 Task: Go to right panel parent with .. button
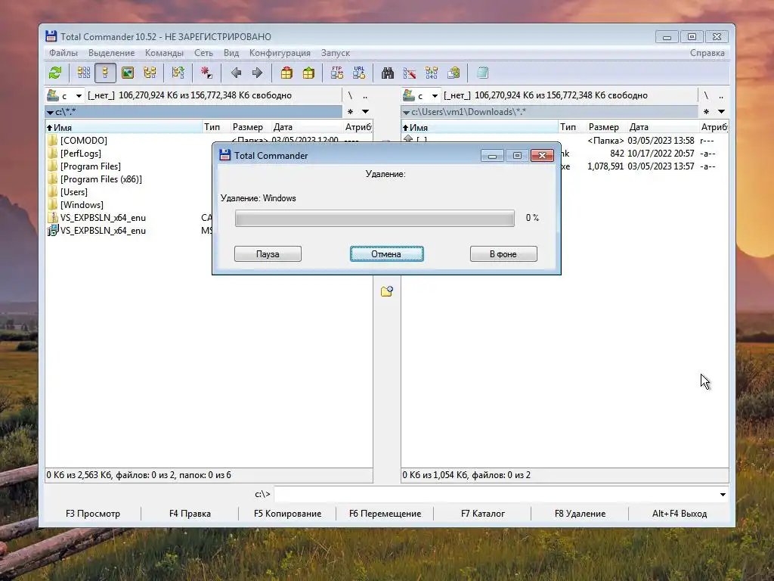(x=721, y=95)
